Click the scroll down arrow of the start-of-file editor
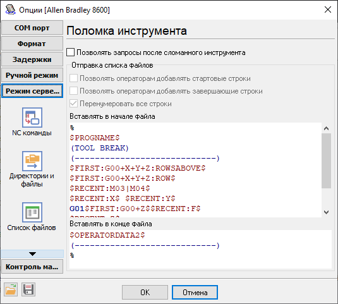This screenshot has width=338, height=304. pyautogui.click(x=327, y=212)
